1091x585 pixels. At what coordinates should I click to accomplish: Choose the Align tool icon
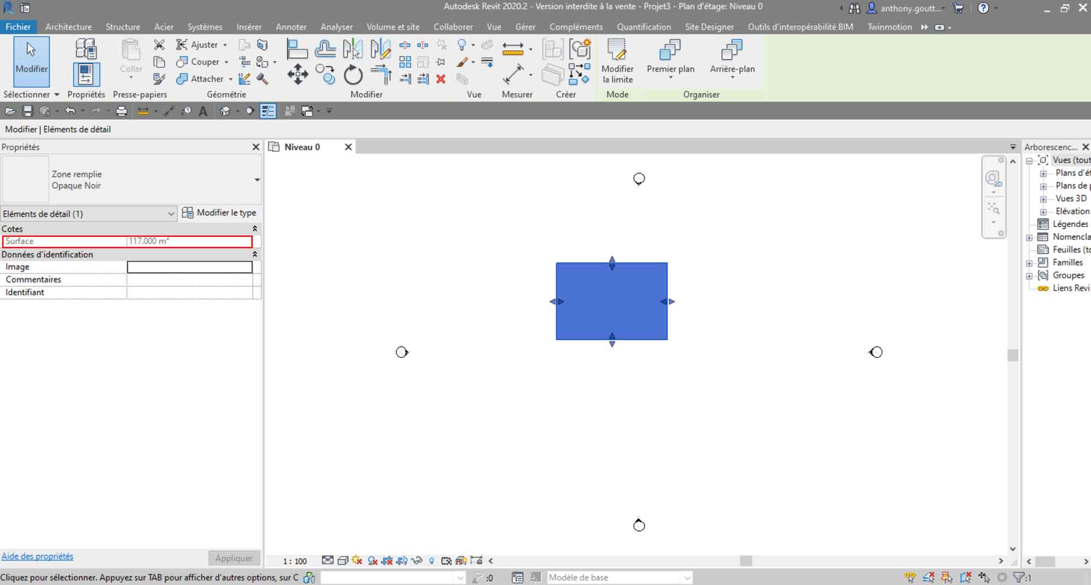pyautogui.click(x=297, y=49)
